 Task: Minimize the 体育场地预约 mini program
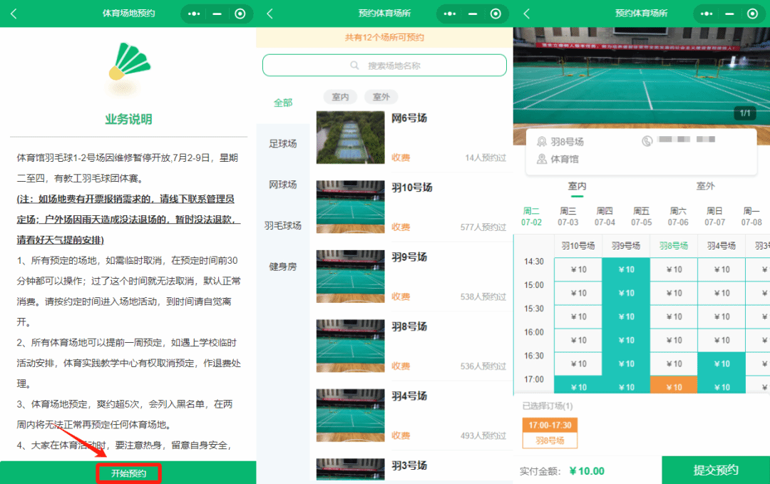[x=217, y=14]
